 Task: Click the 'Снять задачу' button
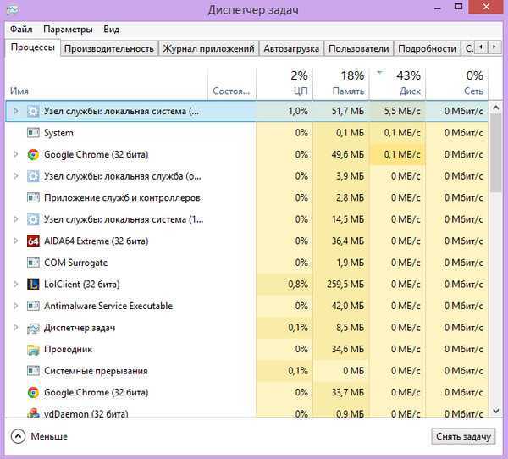click(x=463, y=437)
